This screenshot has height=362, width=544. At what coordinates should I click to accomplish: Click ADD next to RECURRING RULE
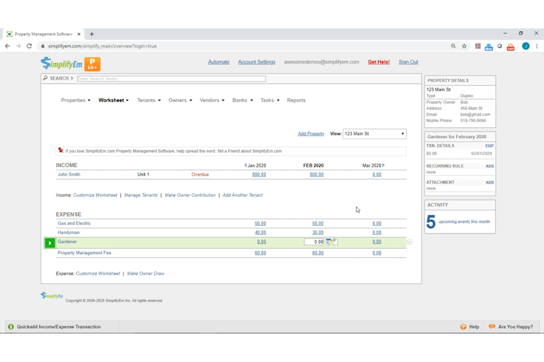point(490,166)
